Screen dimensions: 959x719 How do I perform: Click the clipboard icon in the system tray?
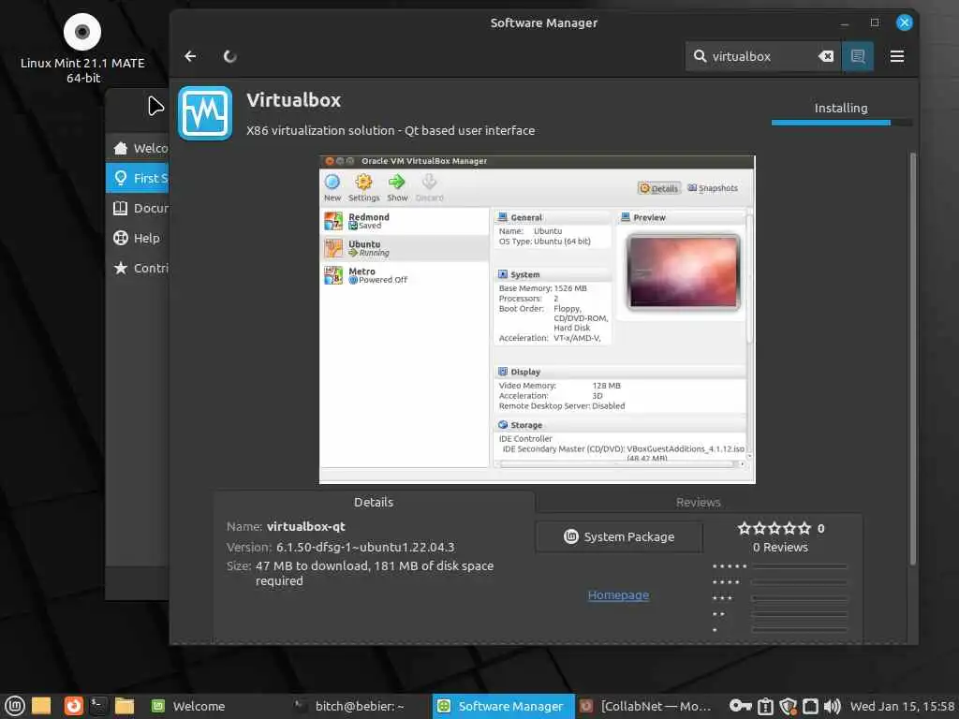click(x=765, y=706)
